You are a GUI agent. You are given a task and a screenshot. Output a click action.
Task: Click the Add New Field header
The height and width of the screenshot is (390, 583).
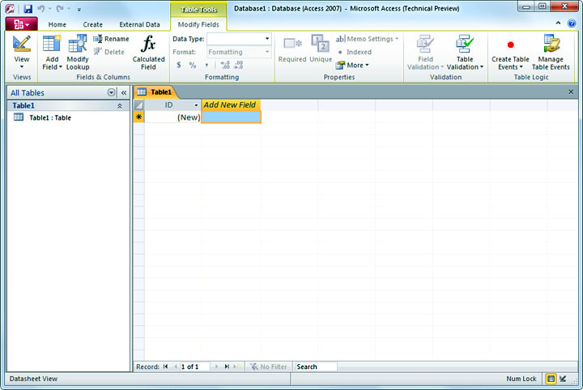point(231,104)
